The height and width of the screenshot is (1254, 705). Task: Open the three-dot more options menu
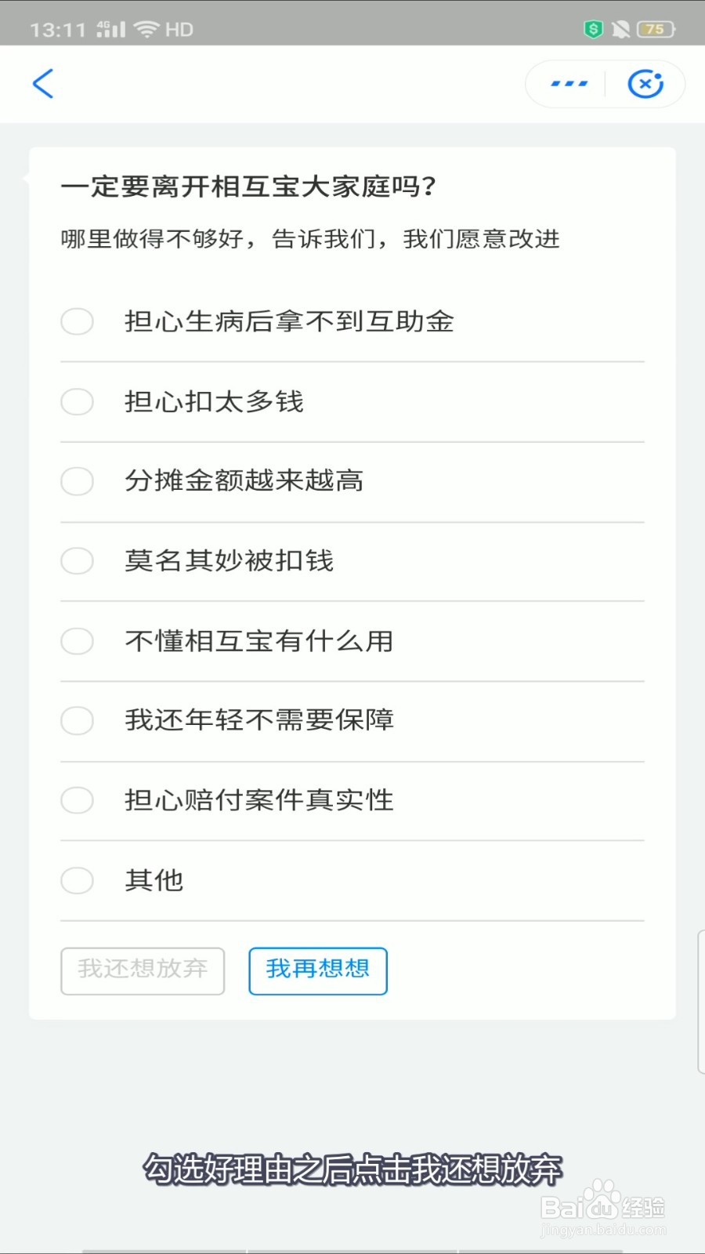[x=569, y=84]
